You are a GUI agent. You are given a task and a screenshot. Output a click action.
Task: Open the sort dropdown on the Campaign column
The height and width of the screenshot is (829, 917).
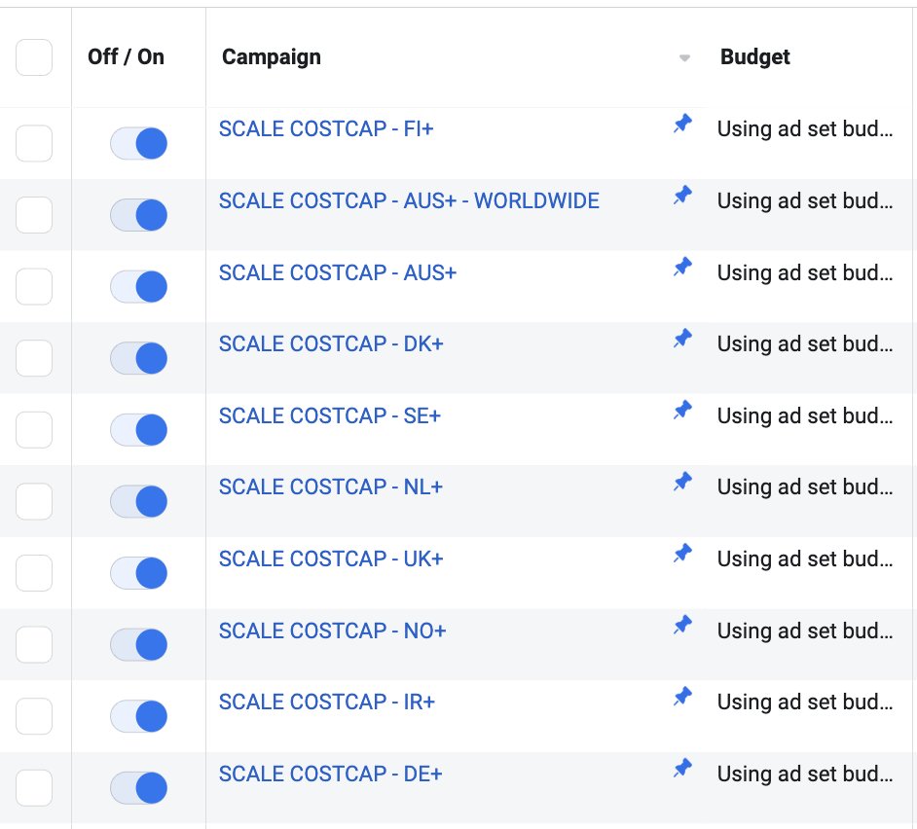pos(683,58)
